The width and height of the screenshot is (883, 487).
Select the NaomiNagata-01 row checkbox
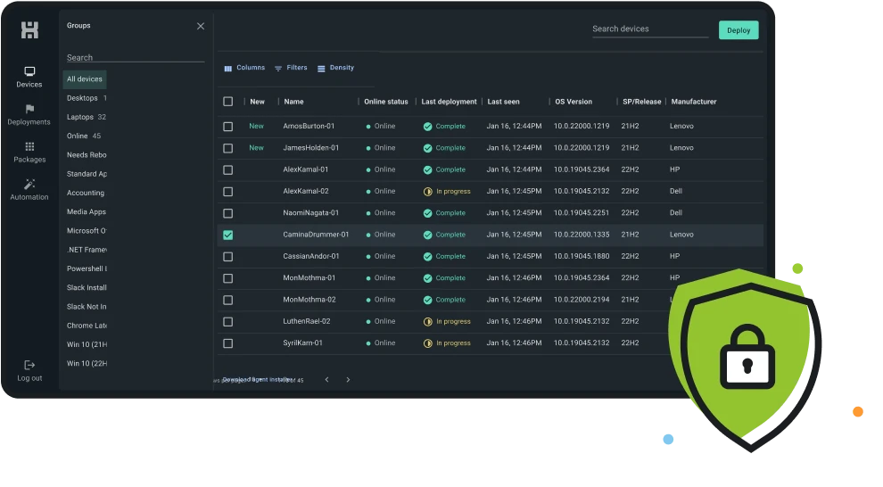point(228,213)
